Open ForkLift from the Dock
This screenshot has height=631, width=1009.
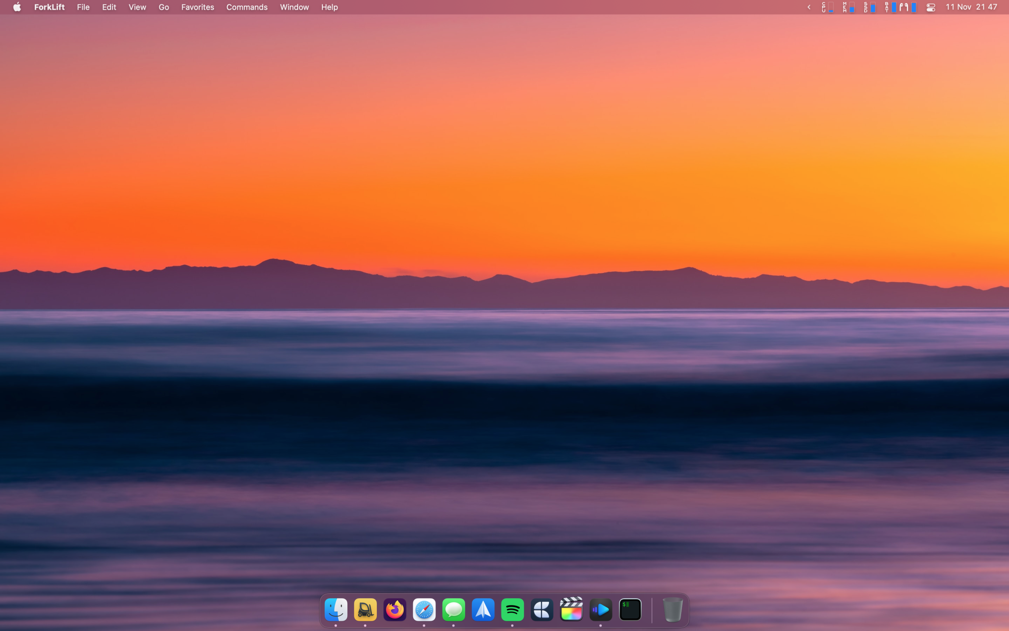(x=365, y=610)
